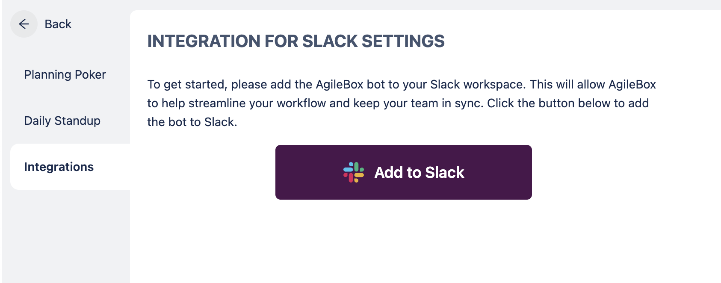The image size is (721, 283).
Task: Select the Integrations sidebar tab
Action: [x=59, y=167]
